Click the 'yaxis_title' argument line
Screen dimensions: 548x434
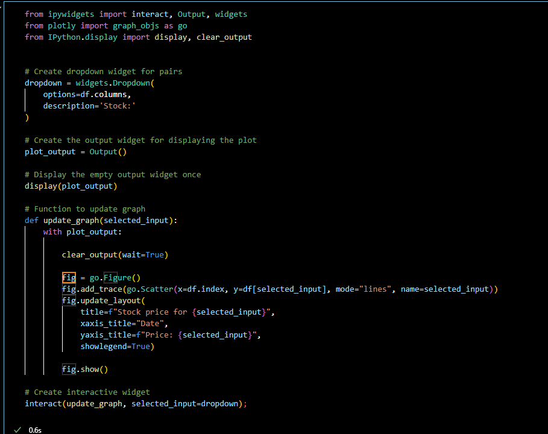(171, 335)
